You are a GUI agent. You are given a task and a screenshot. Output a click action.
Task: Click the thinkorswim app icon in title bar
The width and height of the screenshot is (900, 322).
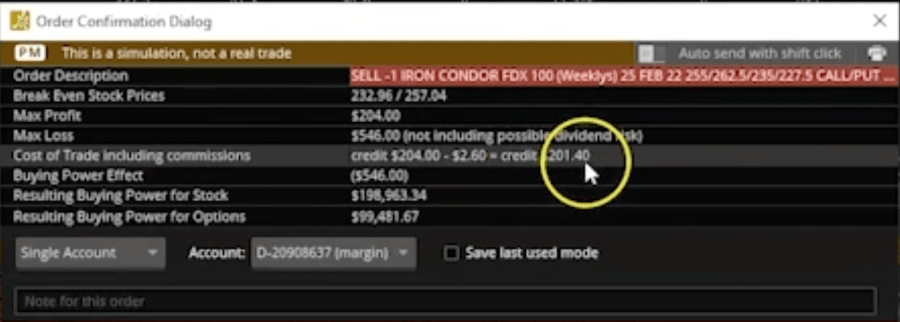[20, 22]
